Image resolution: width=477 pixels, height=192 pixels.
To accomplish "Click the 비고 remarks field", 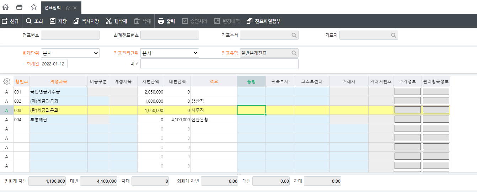I will [219, 64].
